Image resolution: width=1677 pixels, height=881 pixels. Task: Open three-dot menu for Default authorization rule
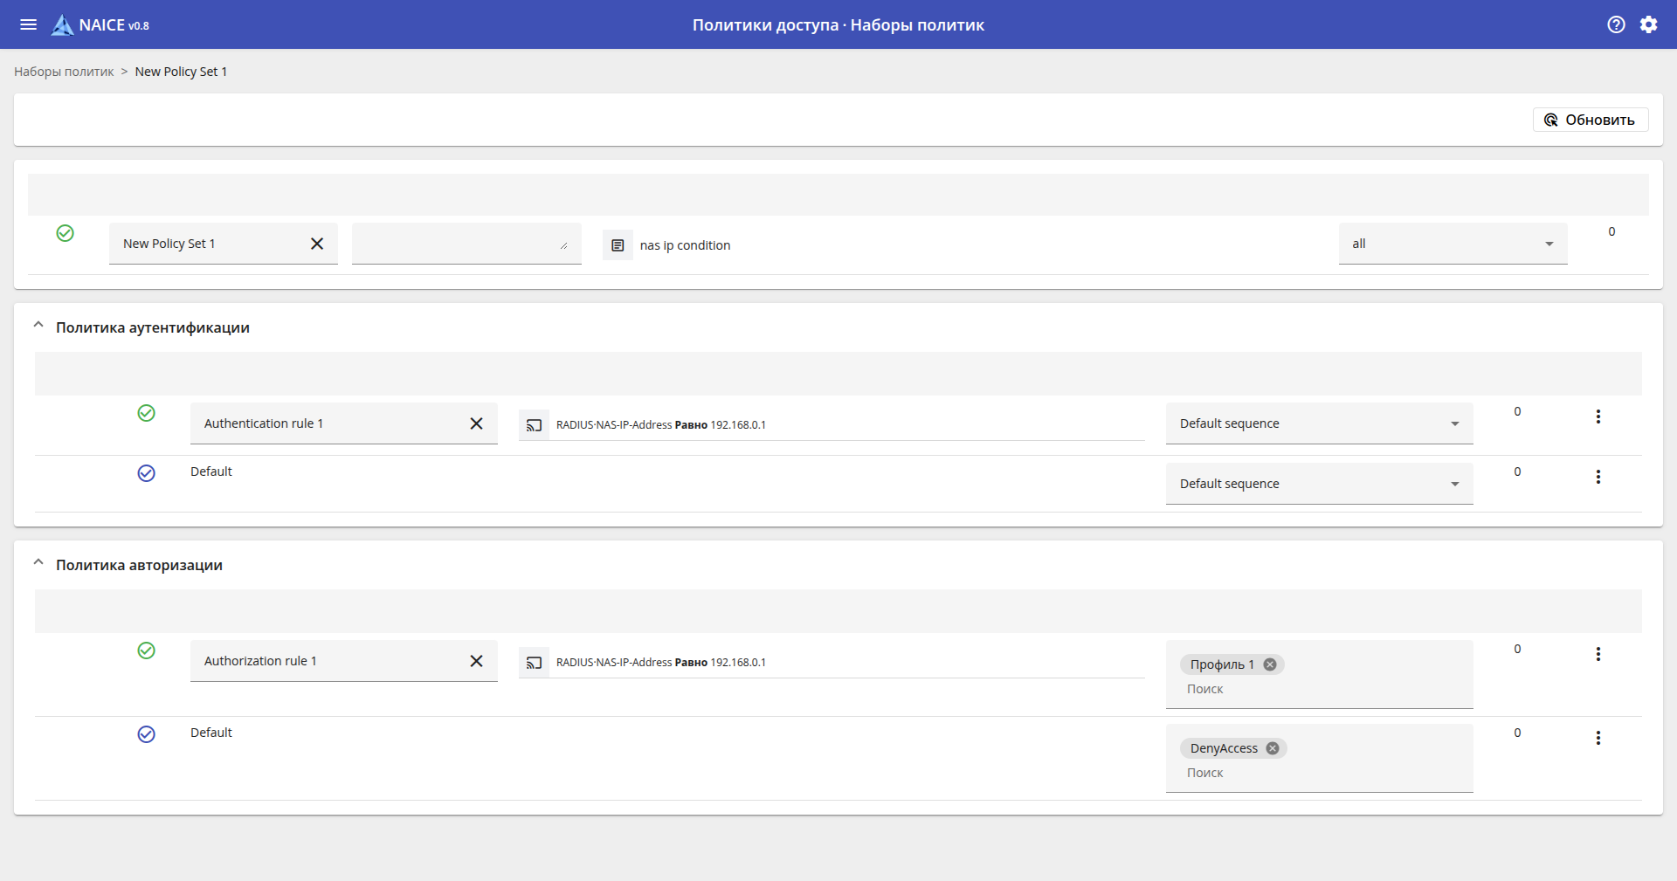click(x=1598, y=739)
